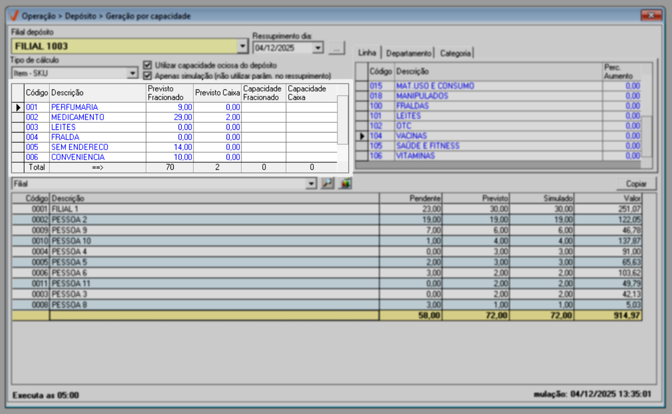
Task: Click the bar chart icon
Action: tap(345, 184)
